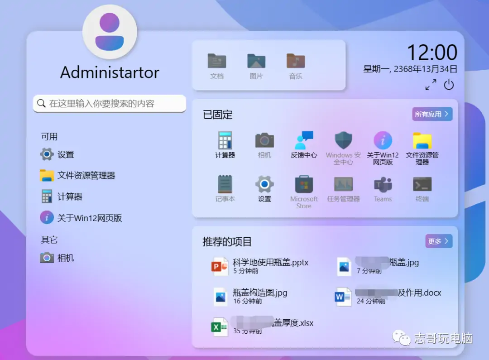Screen dimensions: 489x360
Task: Click the Administartor user avatar
Action: click(110, 32)
